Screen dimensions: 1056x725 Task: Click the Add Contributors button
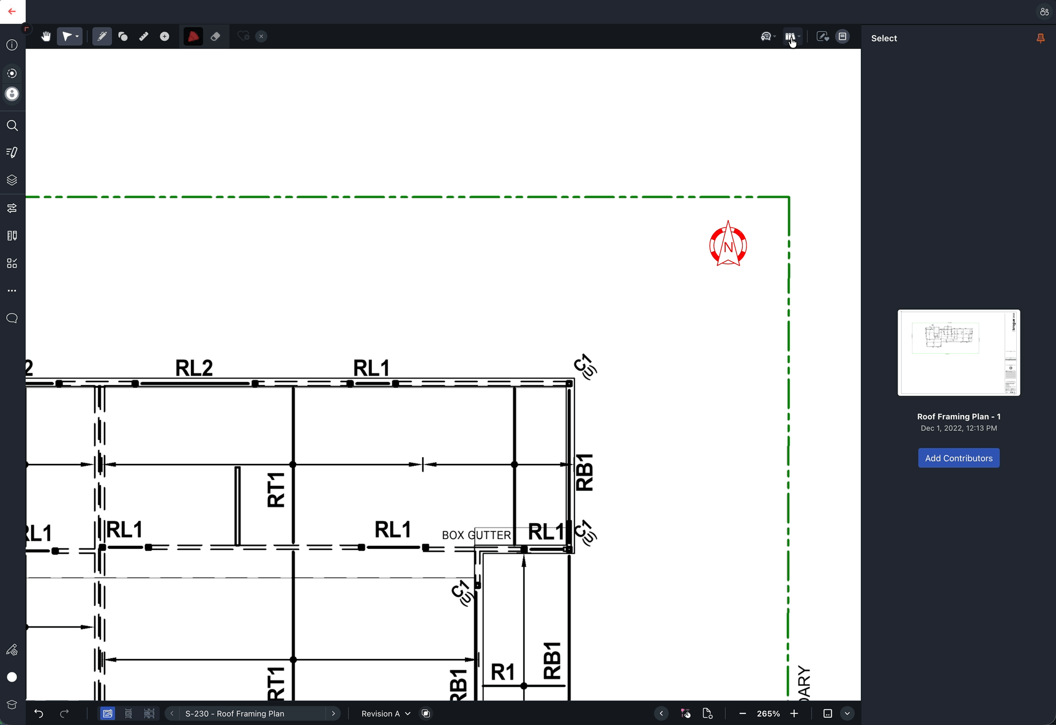(959, 458)
